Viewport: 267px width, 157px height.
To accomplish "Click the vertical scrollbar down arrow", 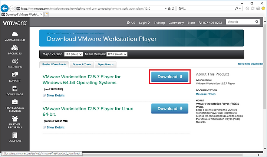I will point(265,148).
